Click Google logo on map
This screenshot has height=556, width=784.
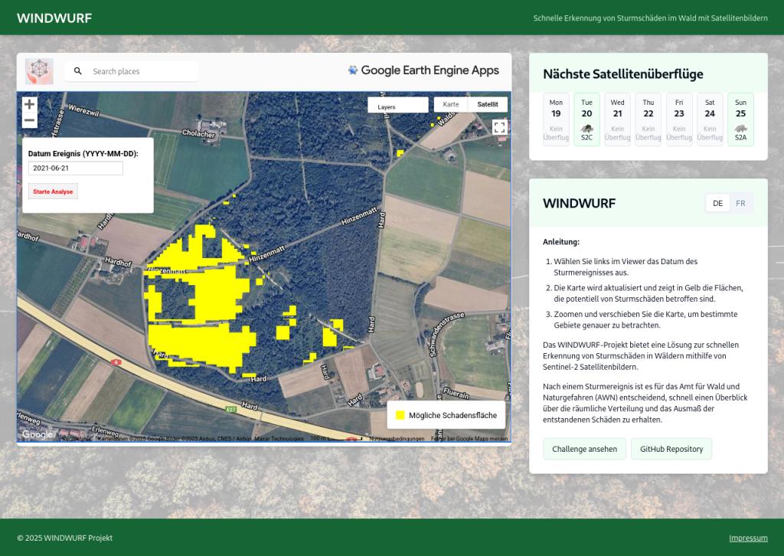coord(37,434)
